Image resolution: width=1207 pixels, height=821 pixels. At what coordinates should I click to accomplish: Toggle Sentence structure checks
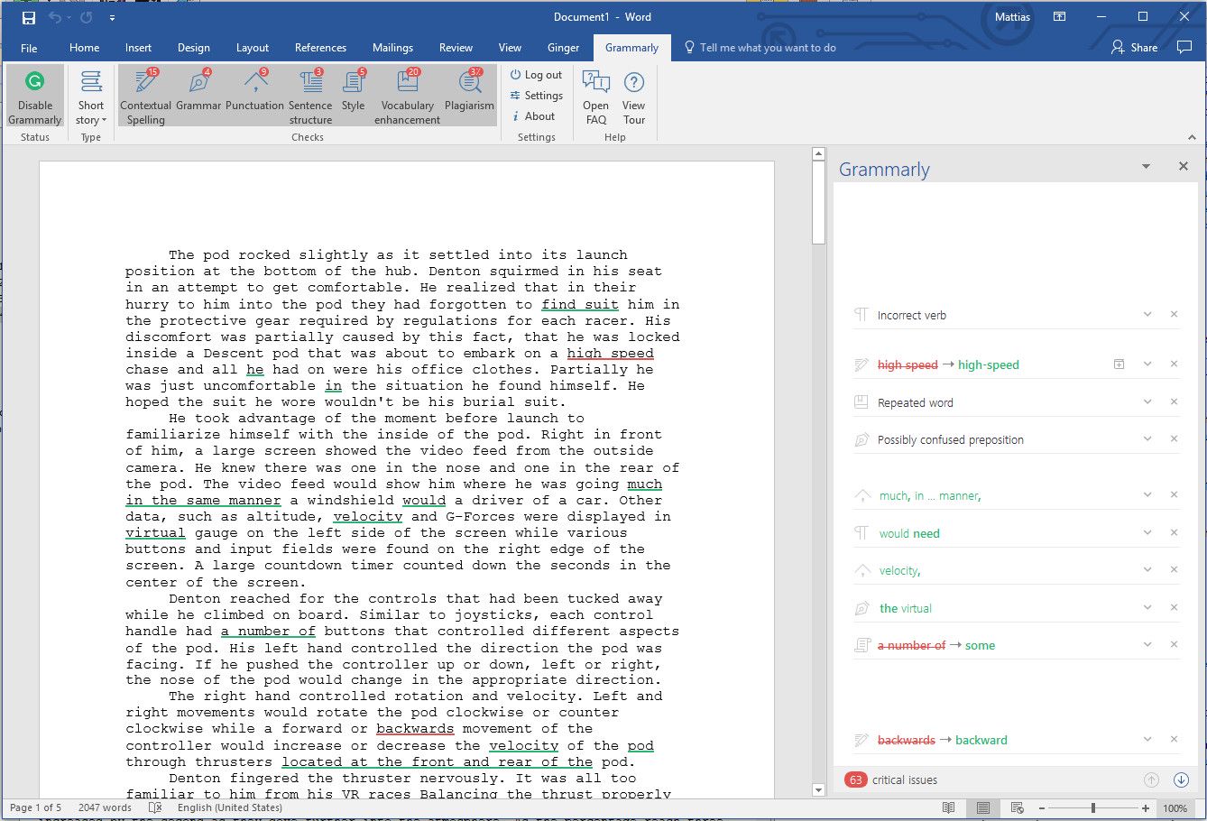point(310,97)
